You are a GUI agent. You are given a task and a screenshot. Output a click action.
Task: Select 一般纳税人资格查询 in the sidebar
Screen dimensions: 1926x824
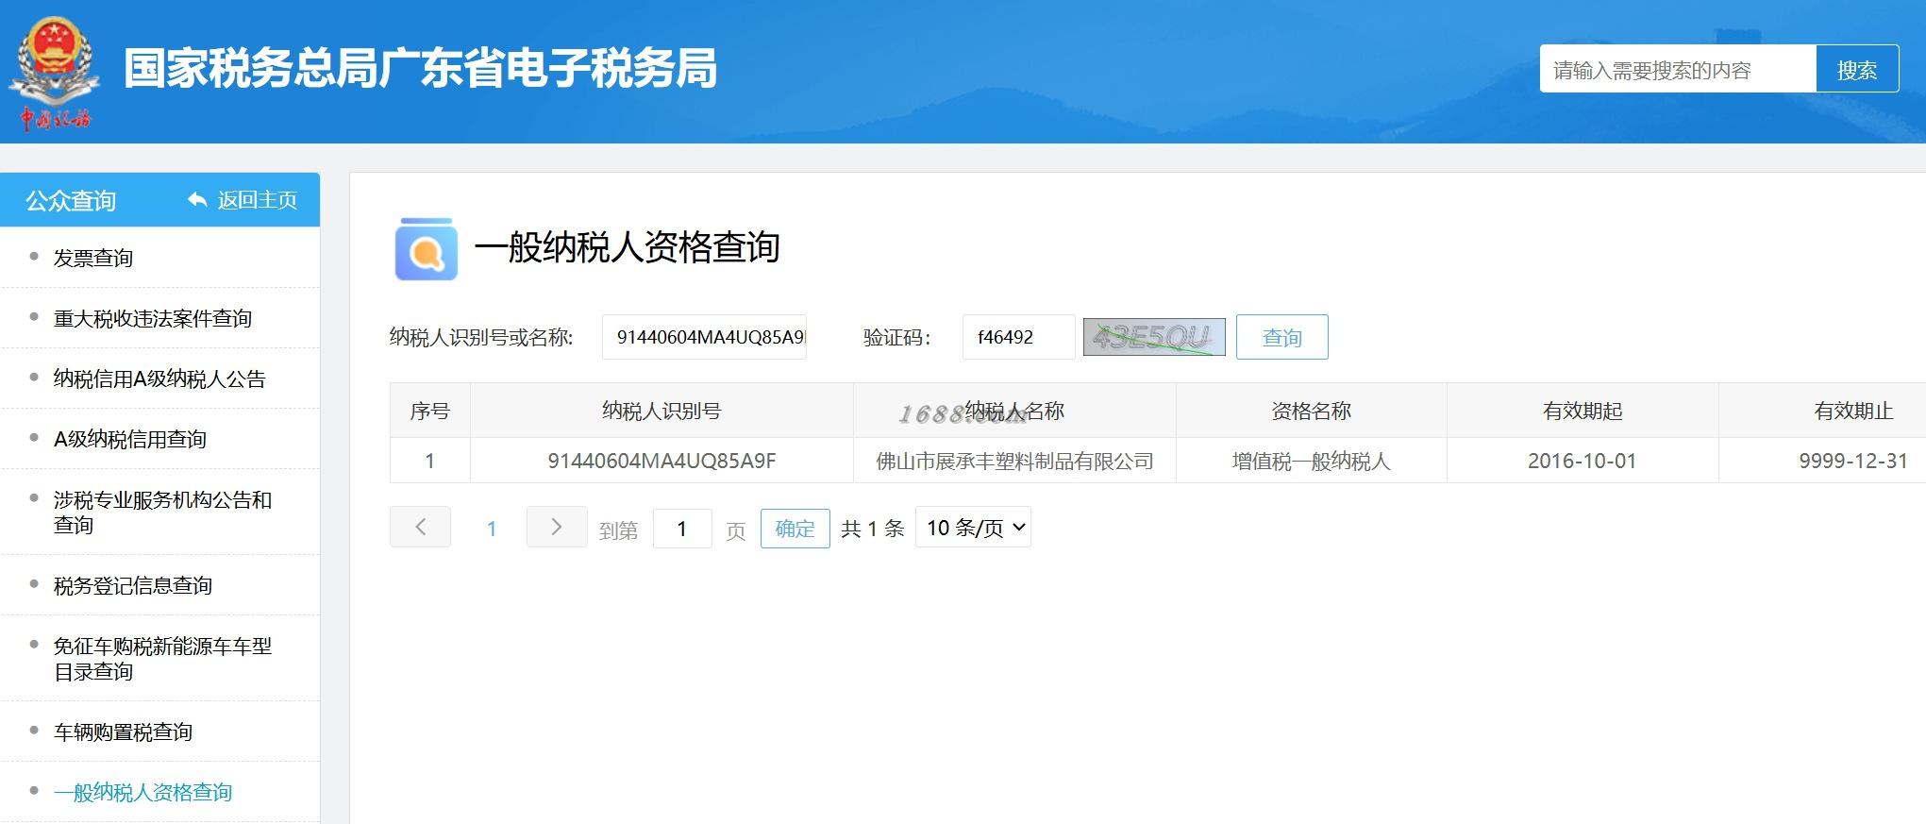click(142, 792)
